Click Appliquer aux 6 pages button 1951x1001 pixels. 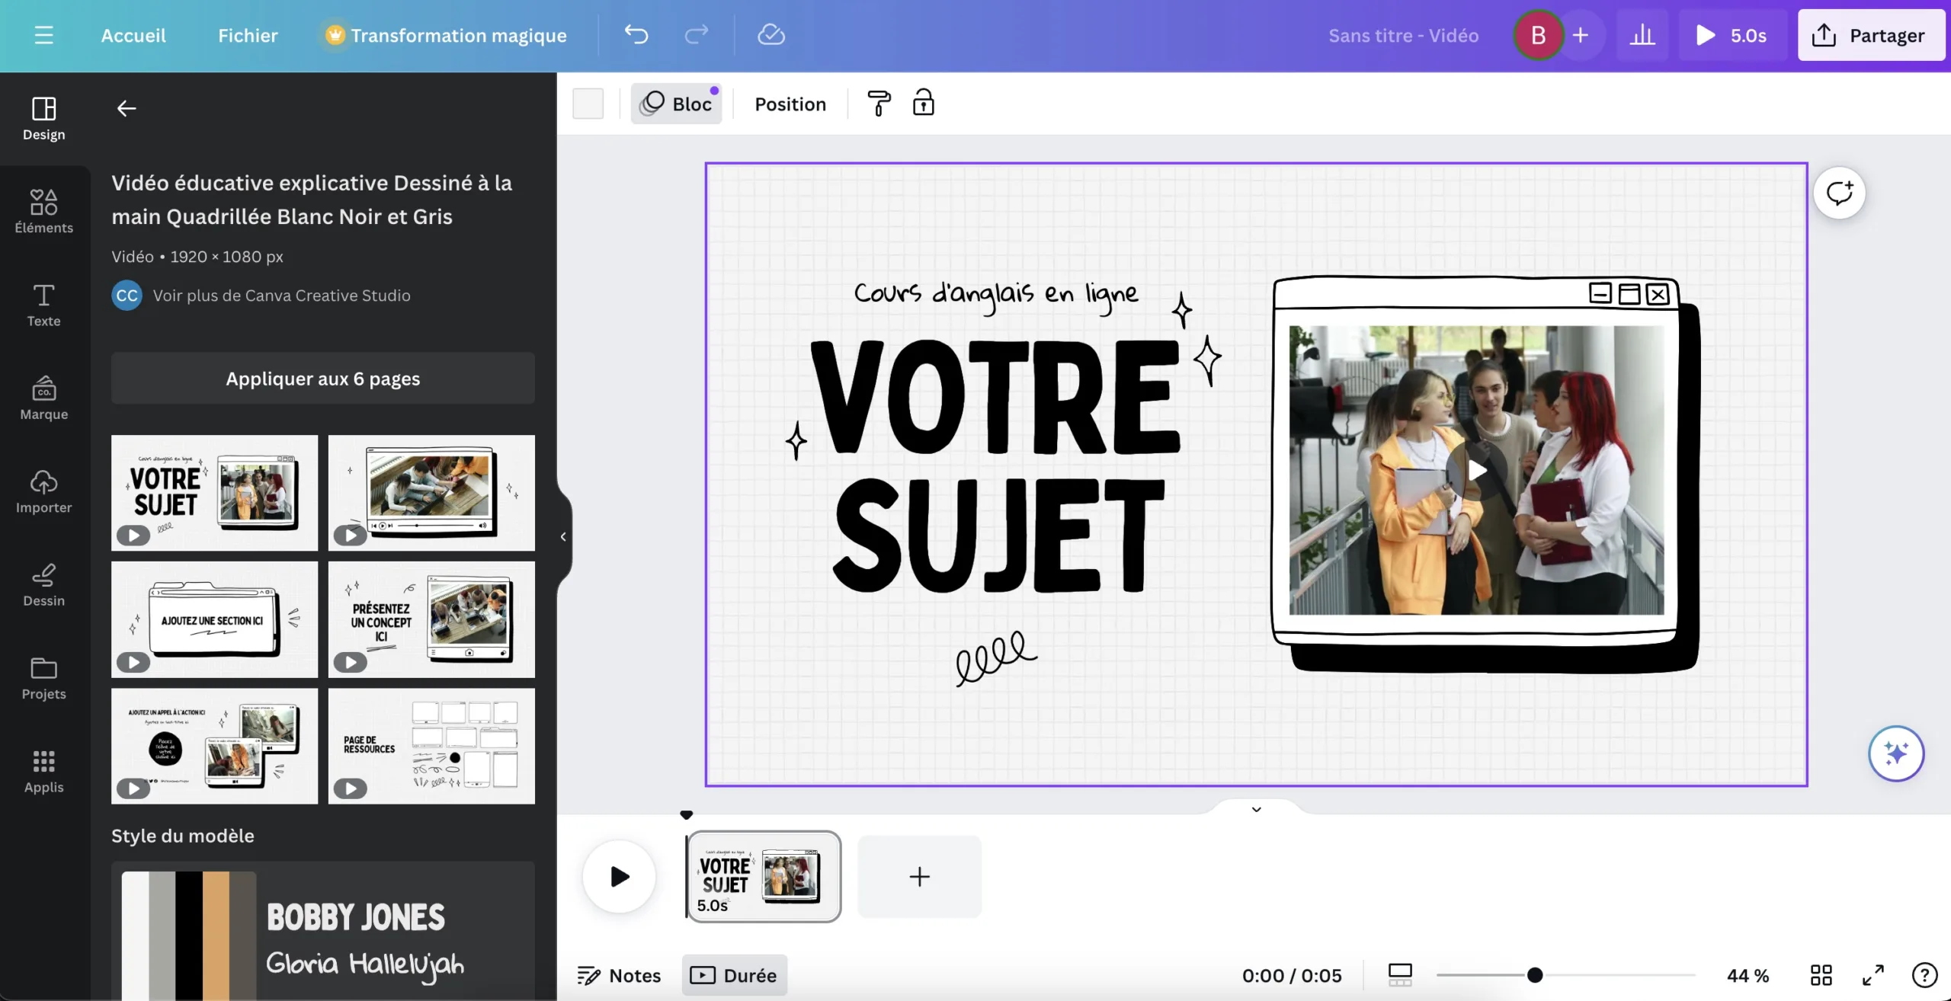322,379
